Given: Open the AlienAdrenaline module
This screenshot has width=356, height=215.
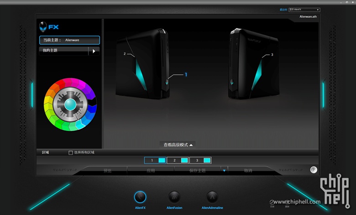Looking at the screenshot, I should [x=212, y=197].
